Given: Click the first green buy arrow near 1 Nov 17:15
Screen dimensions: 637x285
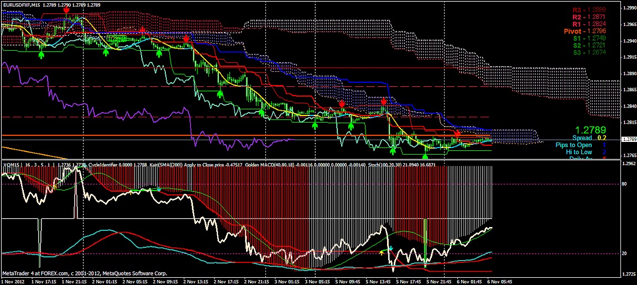Looking at the screenshot, I should 41,55.
